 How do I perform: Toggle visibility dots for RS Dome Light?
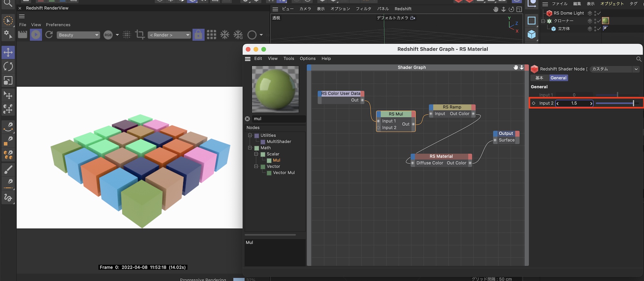click(x=595, y=13)
